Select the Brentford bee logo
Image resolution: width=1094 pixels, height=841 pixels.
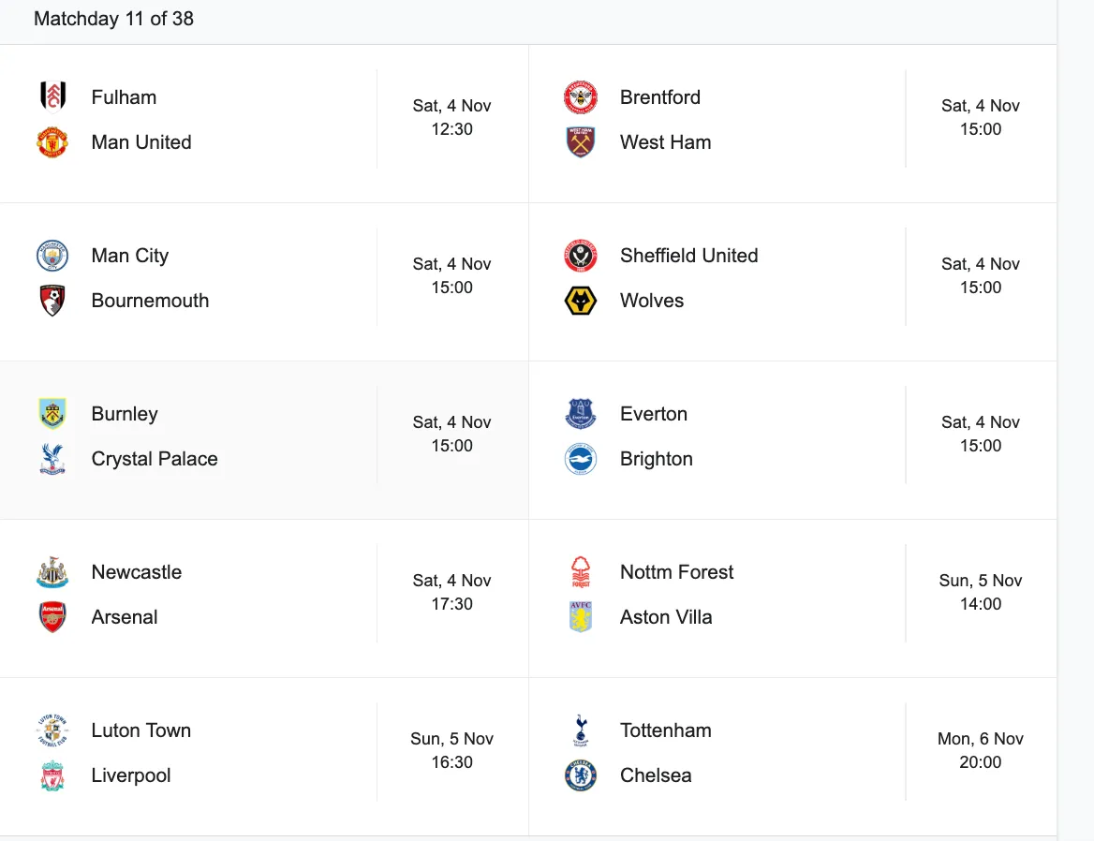(581, 97)
